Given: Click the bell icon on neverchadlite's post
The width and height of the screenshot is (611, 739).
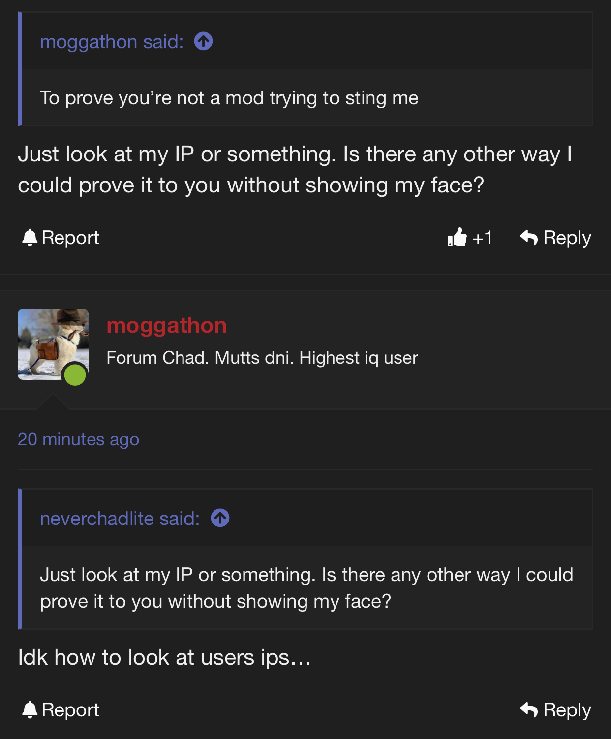Looking at the screenshot, I should point(30,238).
